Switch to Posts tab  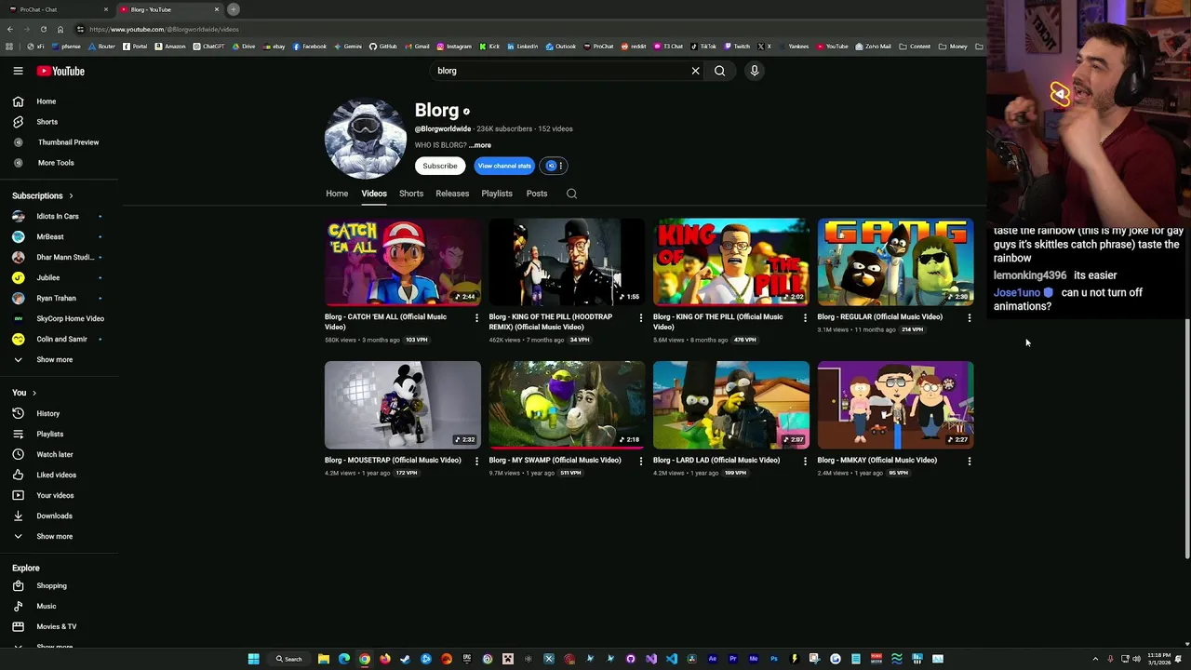point(537,194)
